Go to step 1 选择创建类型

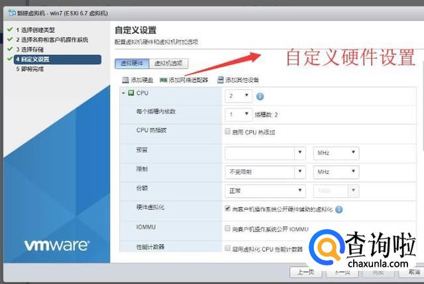35,30
